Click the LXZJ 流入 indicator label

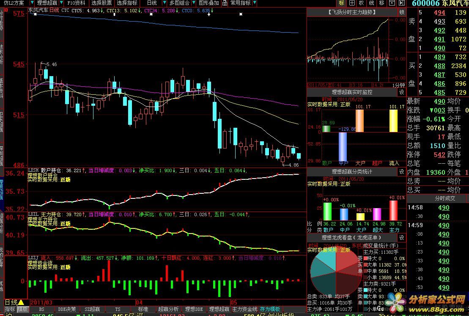click(39, 258)
